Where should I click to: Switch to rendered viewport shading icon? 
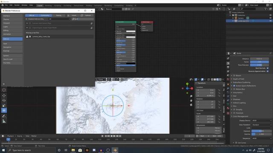click(220, 79)
